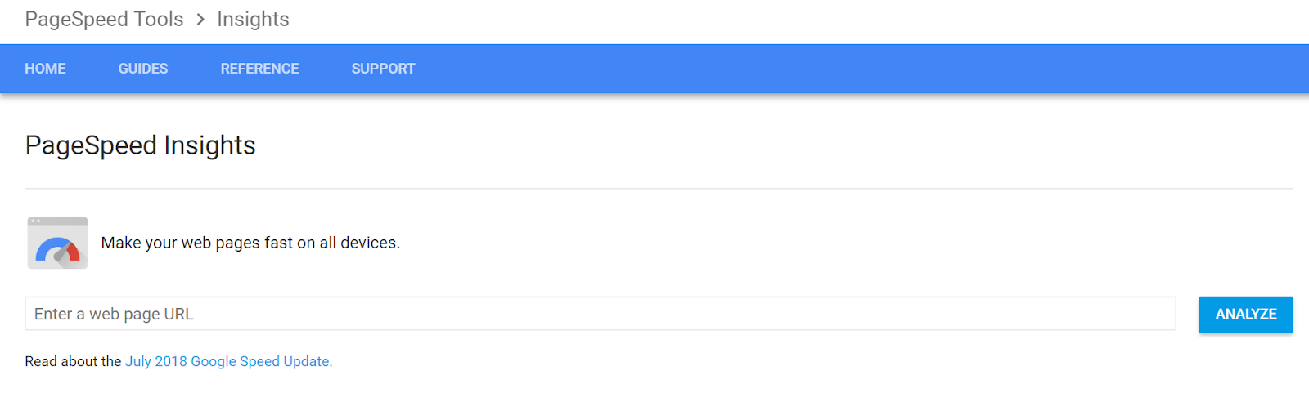Click the Insights breadcrumb item
This screenshot has width=1309, height=393.
coord(253,20)
